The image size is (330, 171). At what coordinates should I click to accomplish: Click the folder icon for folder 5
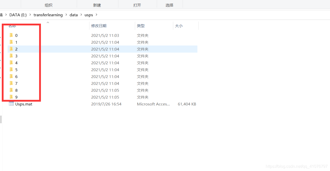pyautogui.click(x=11, y=69)
